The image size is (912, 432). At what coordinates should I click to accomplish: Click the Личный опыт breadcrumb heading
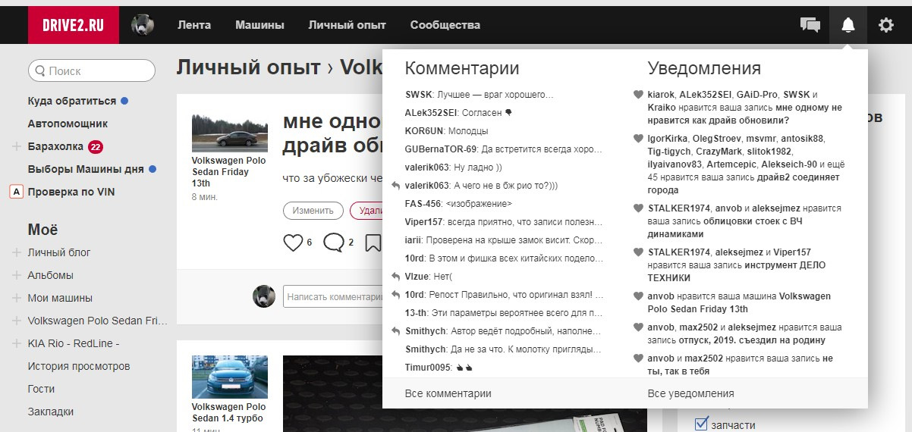(248, 67)
